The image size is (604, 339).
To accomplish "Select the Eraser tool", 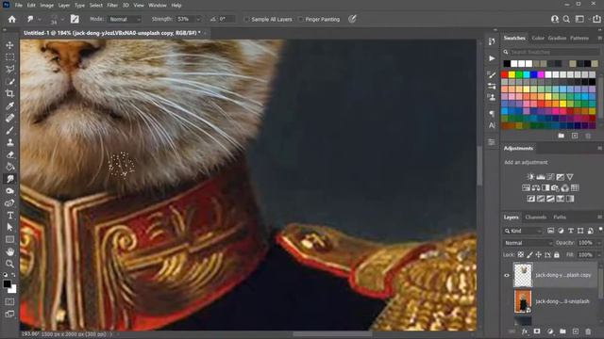I will [x=9, y=154].
